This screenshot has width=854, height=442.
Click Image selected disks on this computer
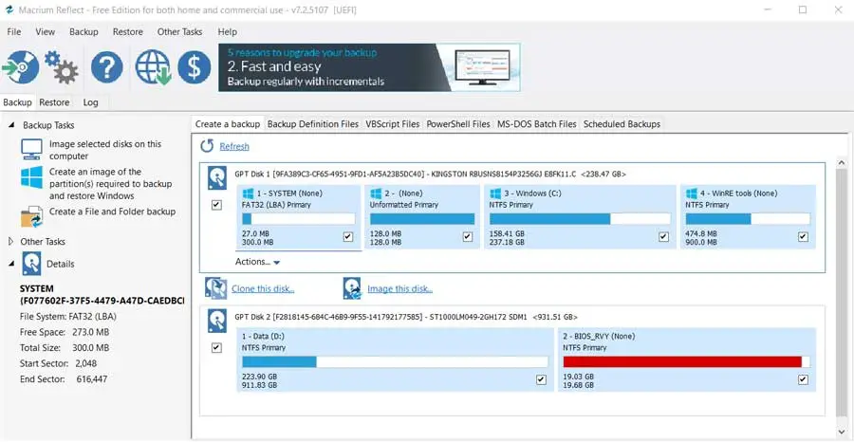[105, 150]
